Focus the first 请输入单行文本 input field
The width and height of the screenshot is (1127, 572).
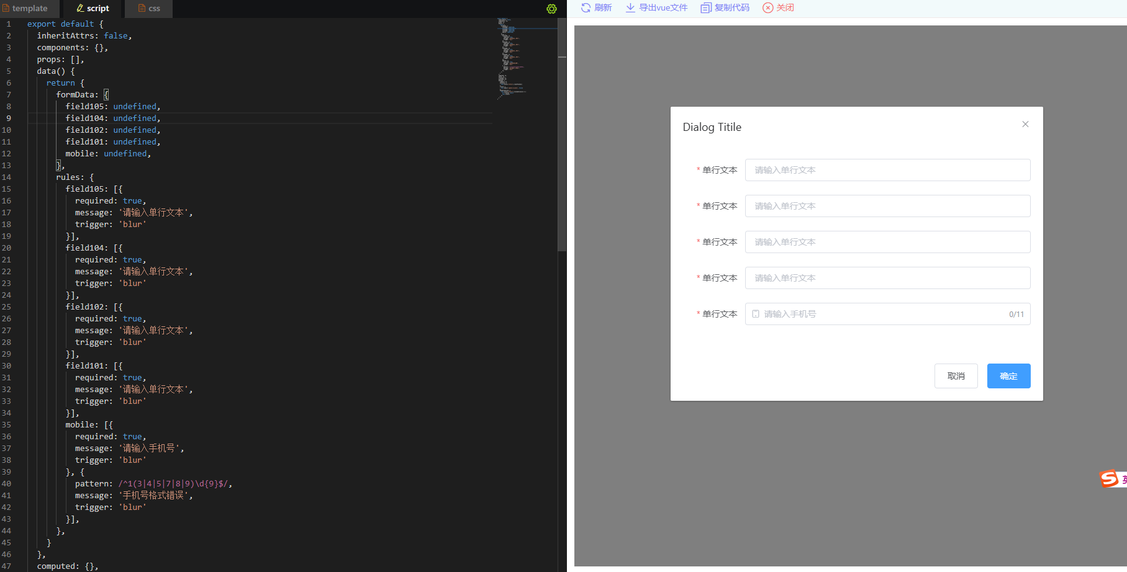pyautogui.click(x=887, y=169)
